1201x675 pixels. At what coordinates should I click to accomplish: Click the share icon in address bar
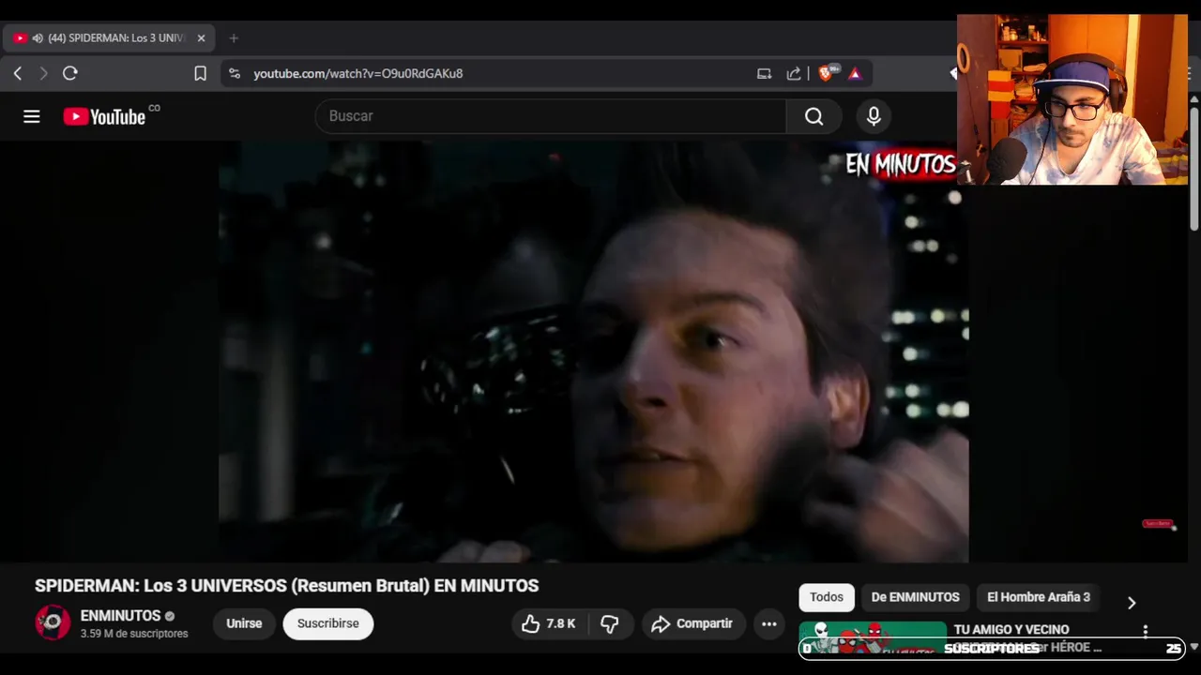pyautogui.click(x=794, y=73)
